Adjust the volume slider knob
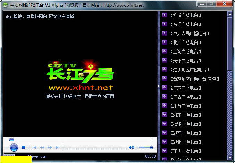Viewport: 235px width, 163px height. pyautogui.click(x=151, y=147)
